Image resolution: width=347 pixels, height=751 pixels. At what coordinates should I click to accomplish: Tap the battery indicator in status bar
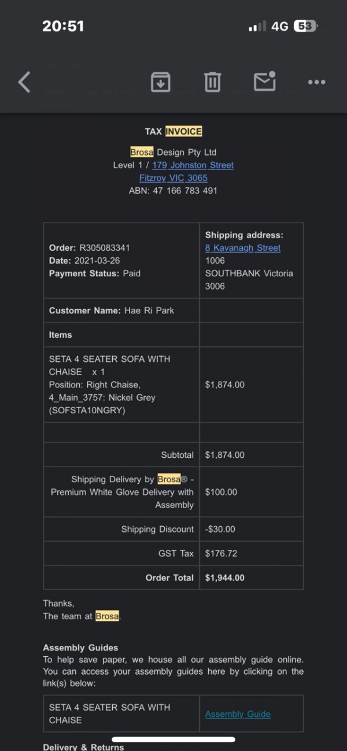click(305, 26)
